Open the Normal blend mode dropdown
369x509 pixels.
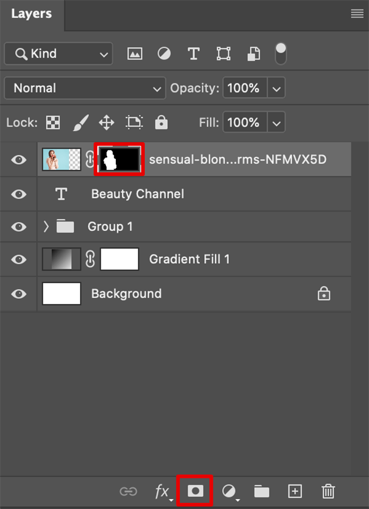(x=85, y=88)
